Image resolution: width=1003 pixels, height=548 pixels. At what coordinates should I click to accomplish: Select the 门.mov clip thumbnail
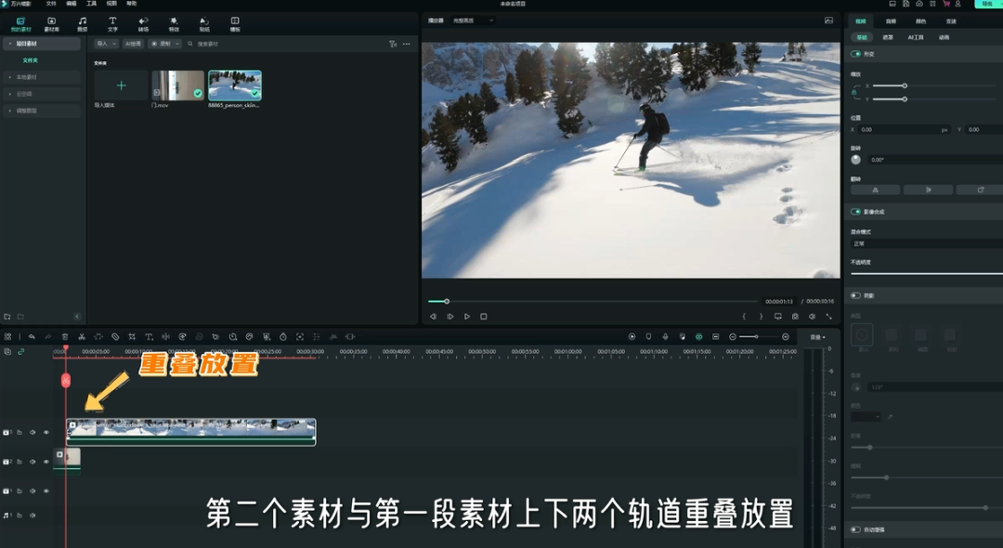click(x=177, y=85)
